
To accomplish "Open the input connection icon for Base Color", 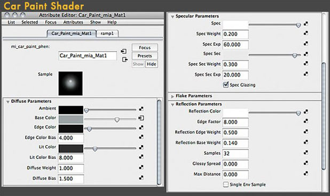I will [141, 118].
